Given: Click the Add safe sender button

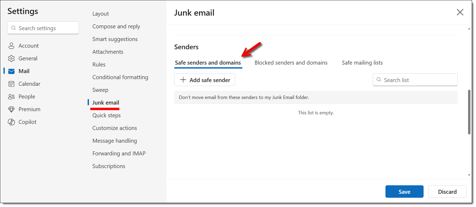Looking at the screenshot, I should click(x=205, y=80).
